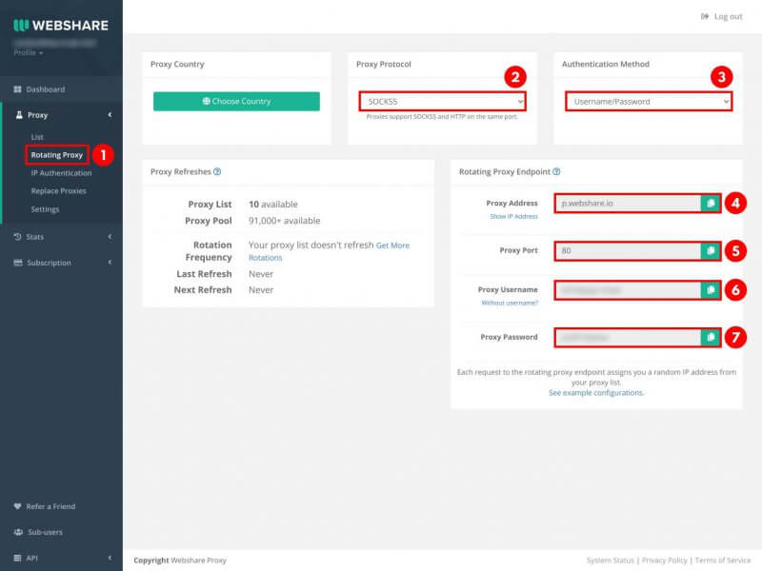Open the Authentication Method dropdown

pos(649,102)
